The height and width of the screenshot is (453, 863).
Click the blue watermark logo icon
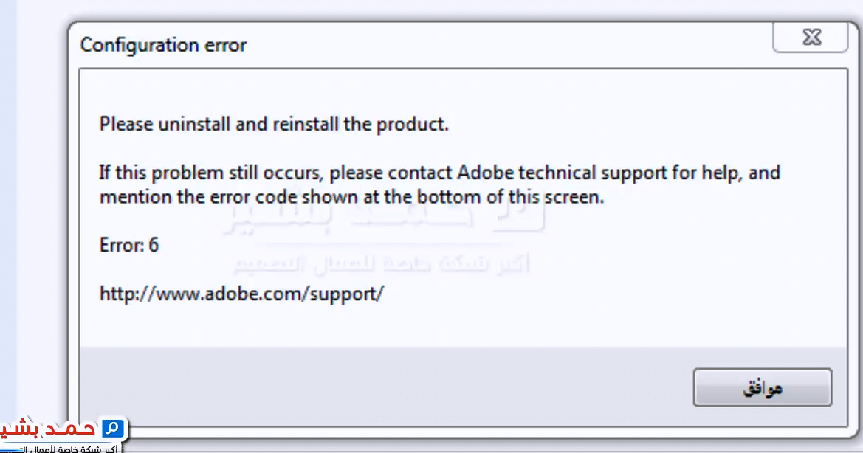tap(113, 429)
